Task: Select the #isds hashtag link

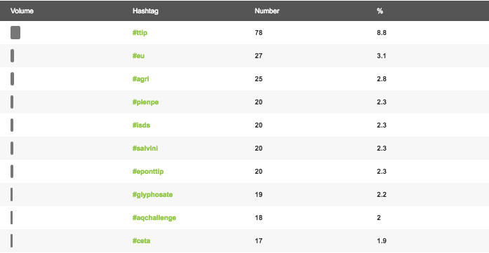Action: 141,125
